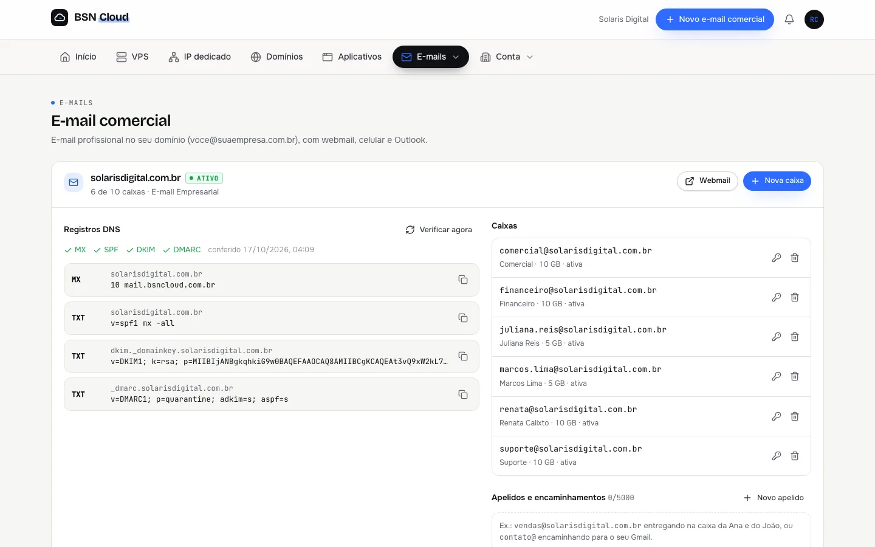Delete the juliana.reis mailbox
875x547 pixels.
795,337
